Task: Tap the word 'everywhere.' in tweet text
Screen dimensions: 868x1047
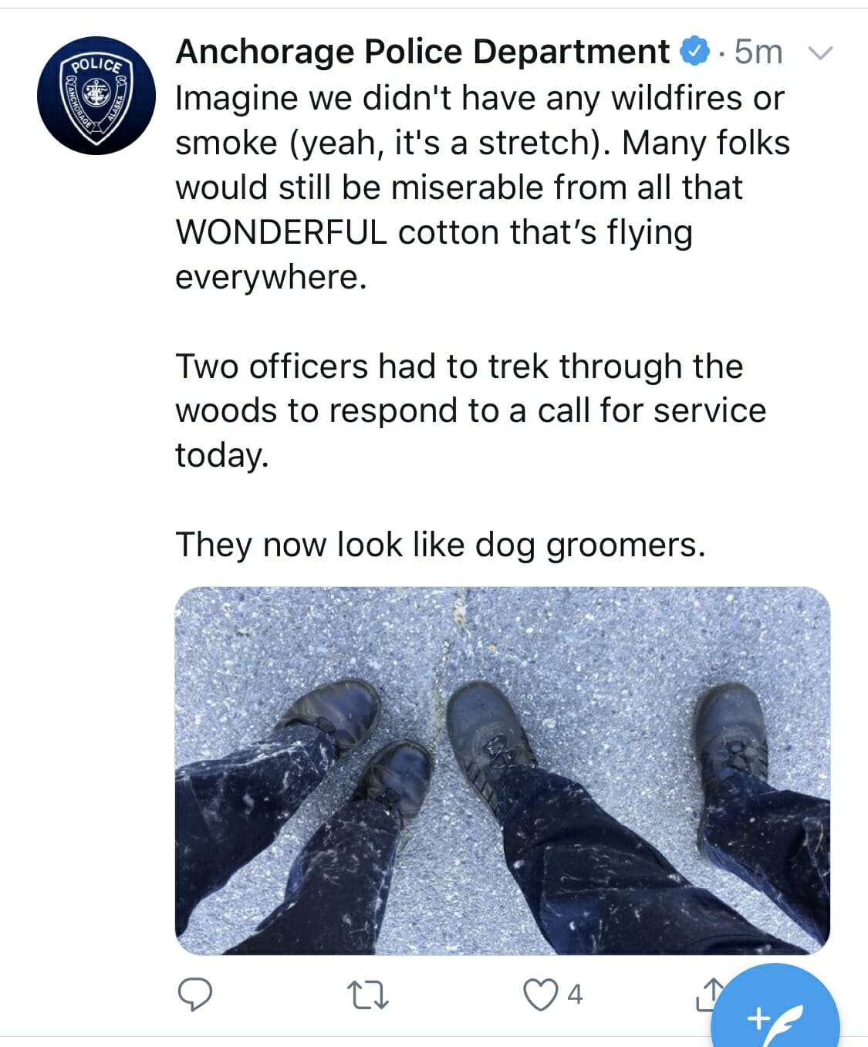Action: point(271,277)
